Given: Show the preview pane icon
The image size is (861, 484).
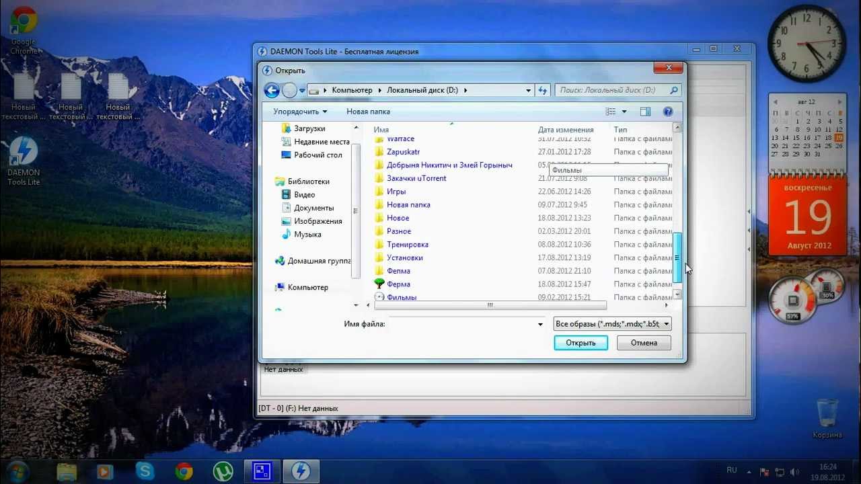Looking at the screenshot, I should [645, 112].
